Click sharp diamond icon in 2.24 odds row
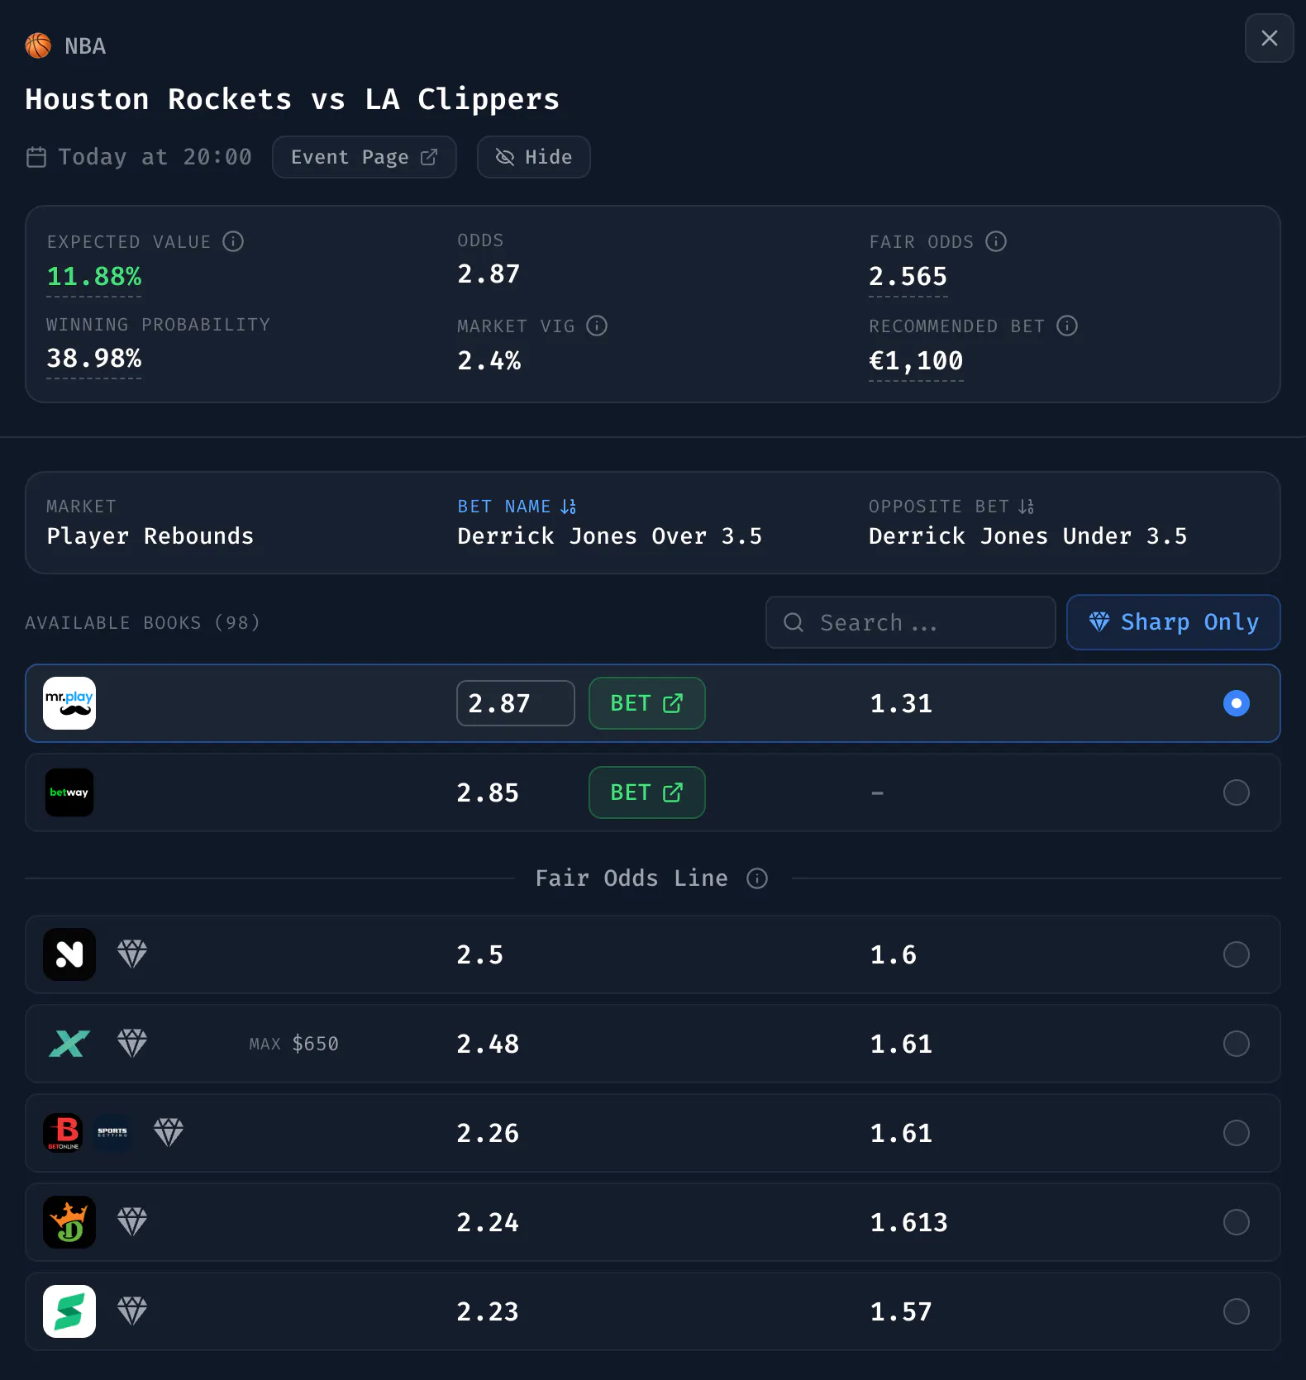This screenshot has width=1306, height=1380. click(132, 1221)
